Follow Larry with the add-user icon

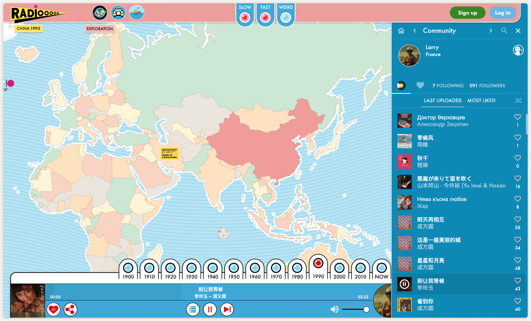[518, 50]
